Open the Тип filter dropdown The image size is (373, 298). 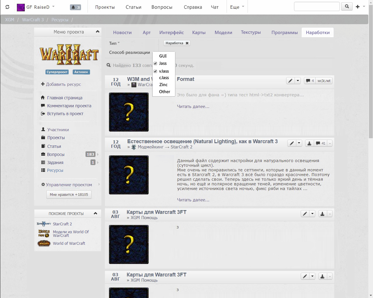pyautogui.click(x=114, y=43)
